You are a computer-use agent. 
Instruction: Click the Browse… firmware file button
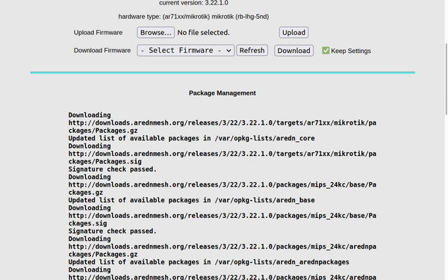coord(156,33)
